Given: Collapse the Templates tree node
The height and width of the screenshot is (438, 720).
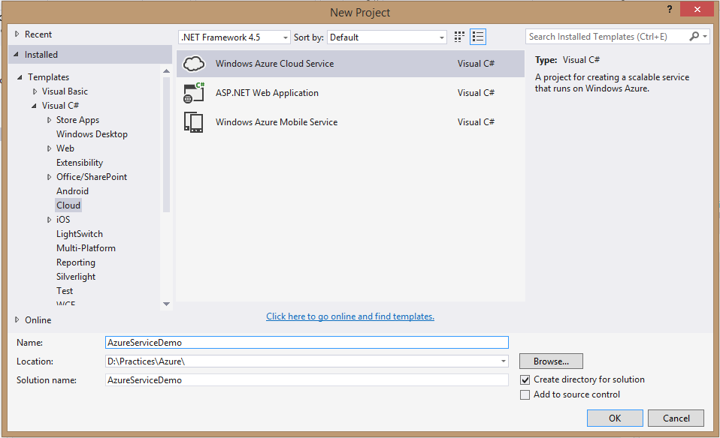Looking at the screenshot, I should coord(20,77).
